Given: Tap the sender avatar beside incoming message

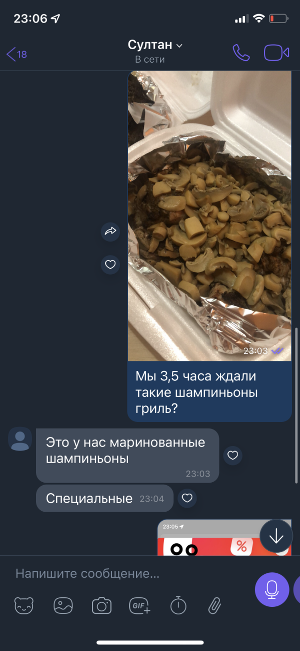Looking at the screenshot, I should pyautogui.click(x=20, y=440).
